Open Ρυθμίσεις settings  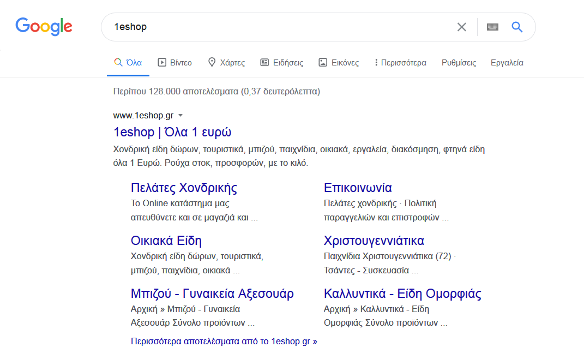click(x=459, y=63)
